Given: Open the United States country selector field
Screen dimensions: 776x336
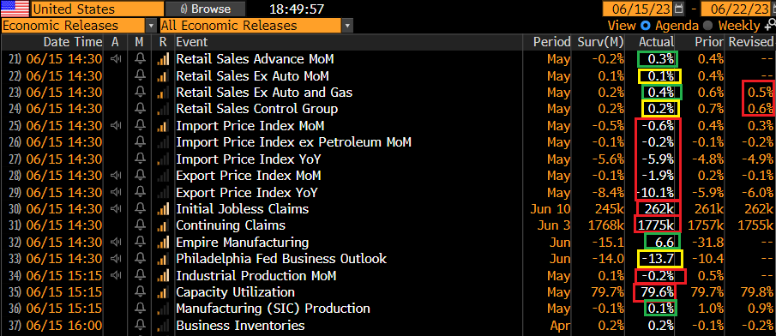Looking at the screenshot, I should click(x=97, y=9).
